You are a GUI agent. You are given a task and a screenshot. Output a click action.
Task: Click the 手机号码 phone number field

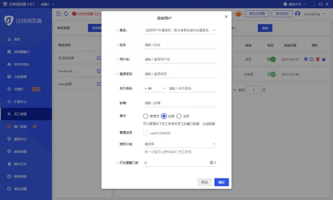pos(192,89)
